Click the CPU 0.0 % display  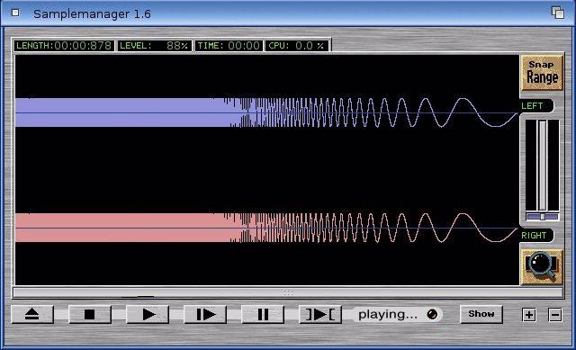[x=296, y=46]
